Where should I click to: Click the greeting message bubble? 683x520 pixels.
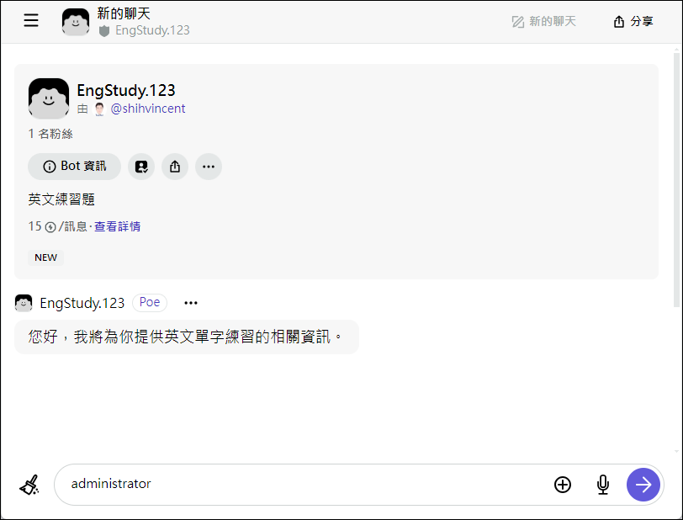[187, 337]
